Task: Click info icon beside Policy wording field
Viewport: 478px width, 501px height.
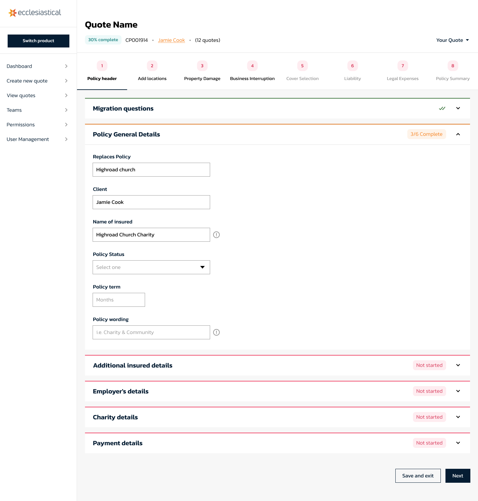Action: 216,332
